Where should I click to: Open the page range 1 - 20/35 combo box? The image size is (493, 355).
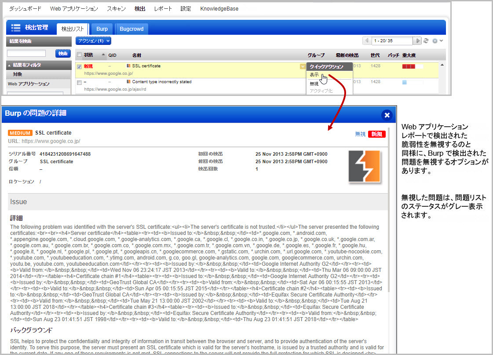tap(392, 41)
